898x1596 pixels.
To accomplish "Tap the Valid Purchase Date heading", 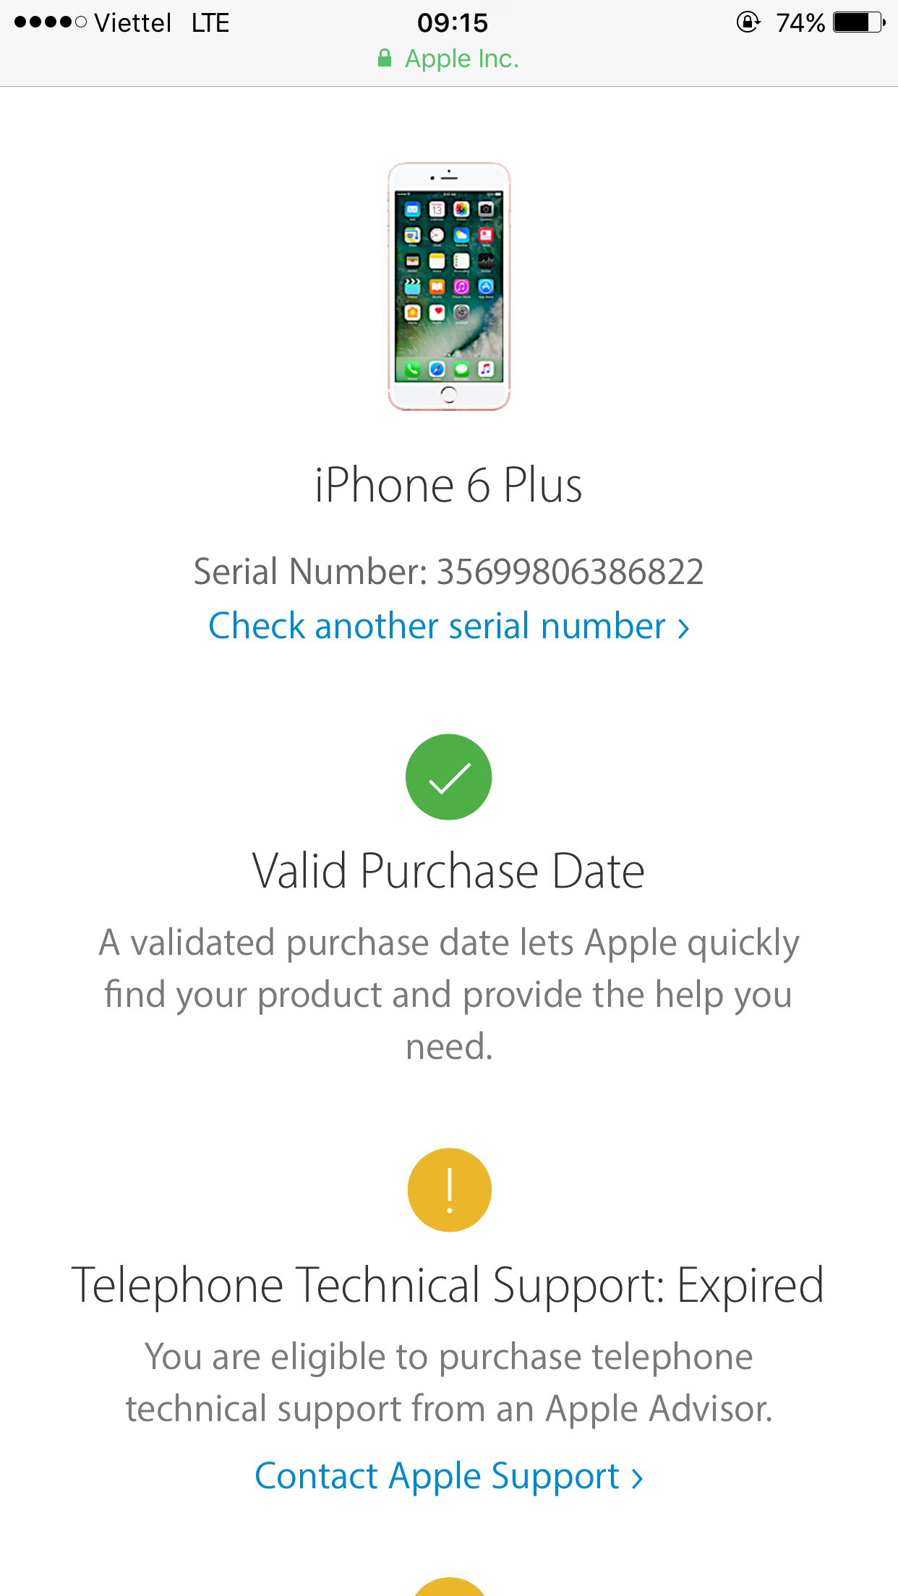I will coord(449,871).
